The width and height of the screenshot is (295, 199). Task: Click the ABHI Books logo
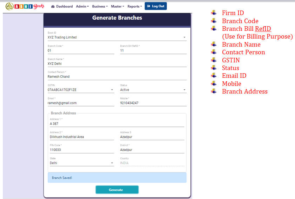(x=25, y=6)
